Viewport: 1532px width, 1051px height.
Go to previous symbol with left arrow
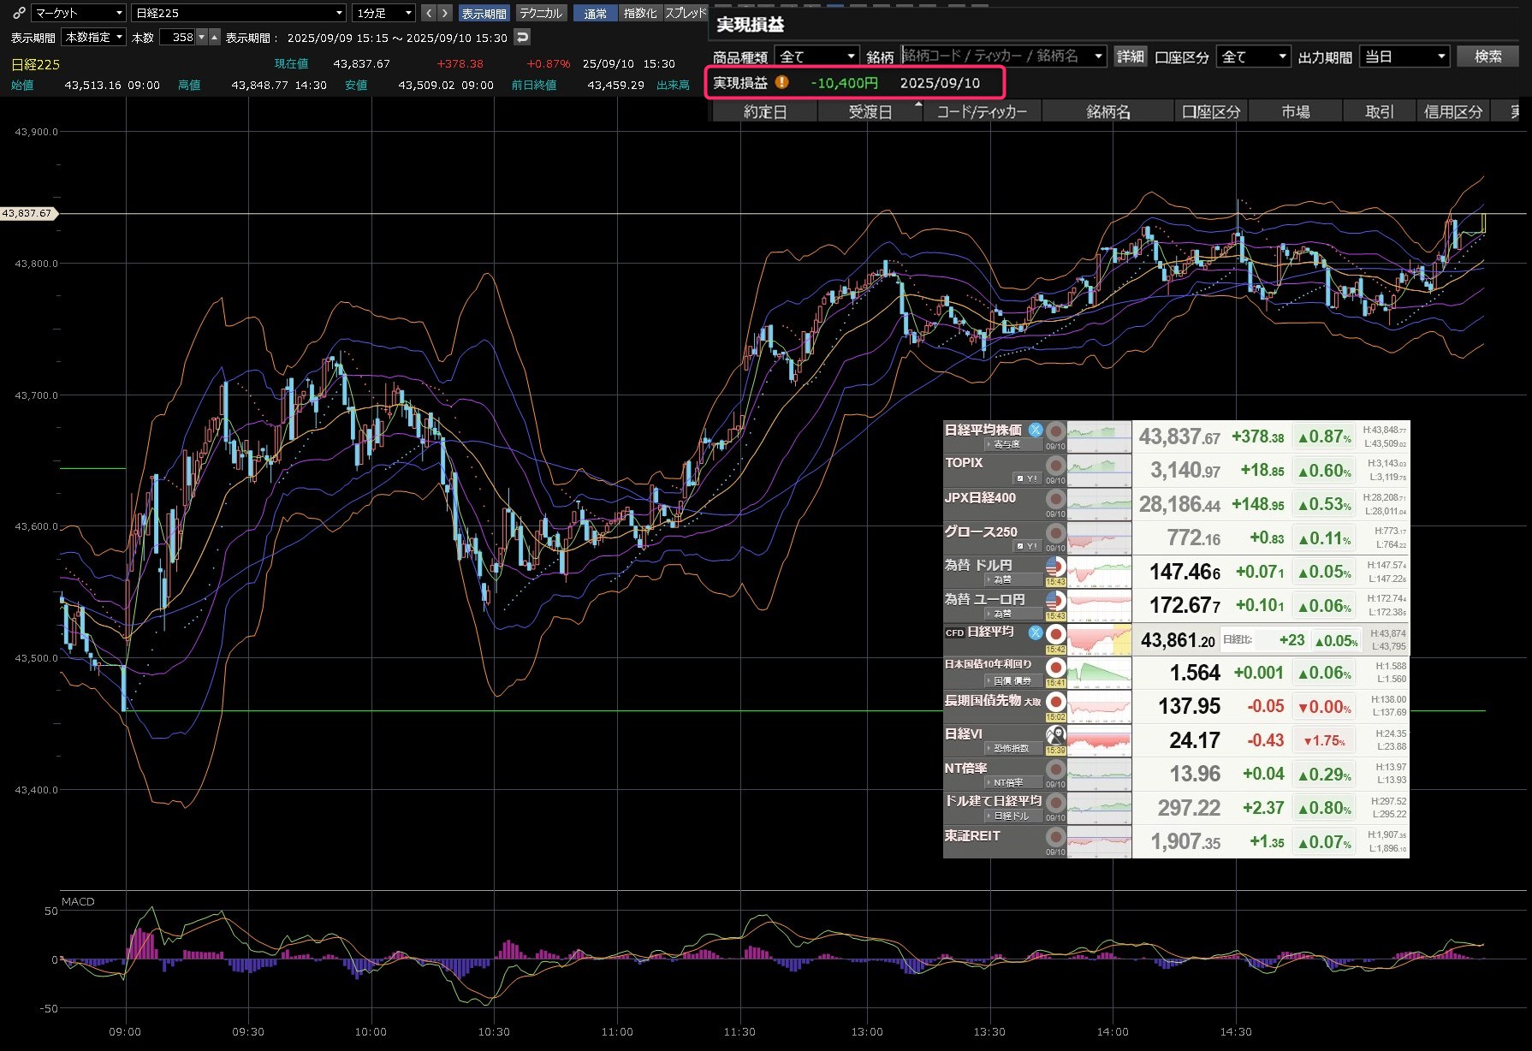(429, 13)
